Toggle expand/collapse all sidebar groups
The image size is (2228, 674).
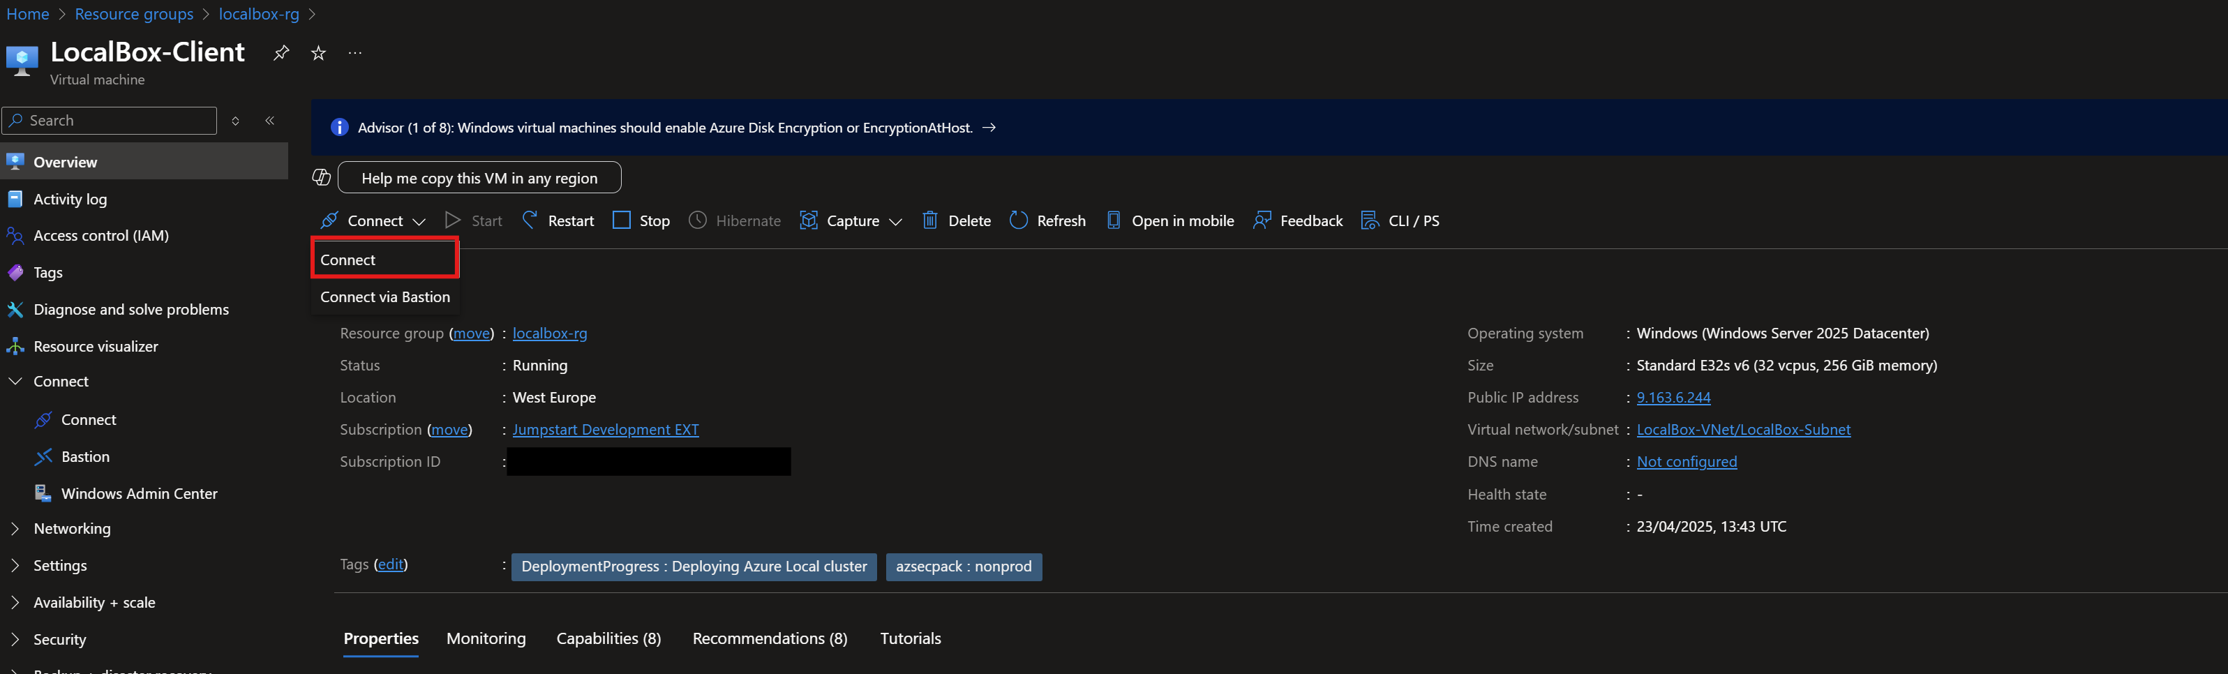235,120
